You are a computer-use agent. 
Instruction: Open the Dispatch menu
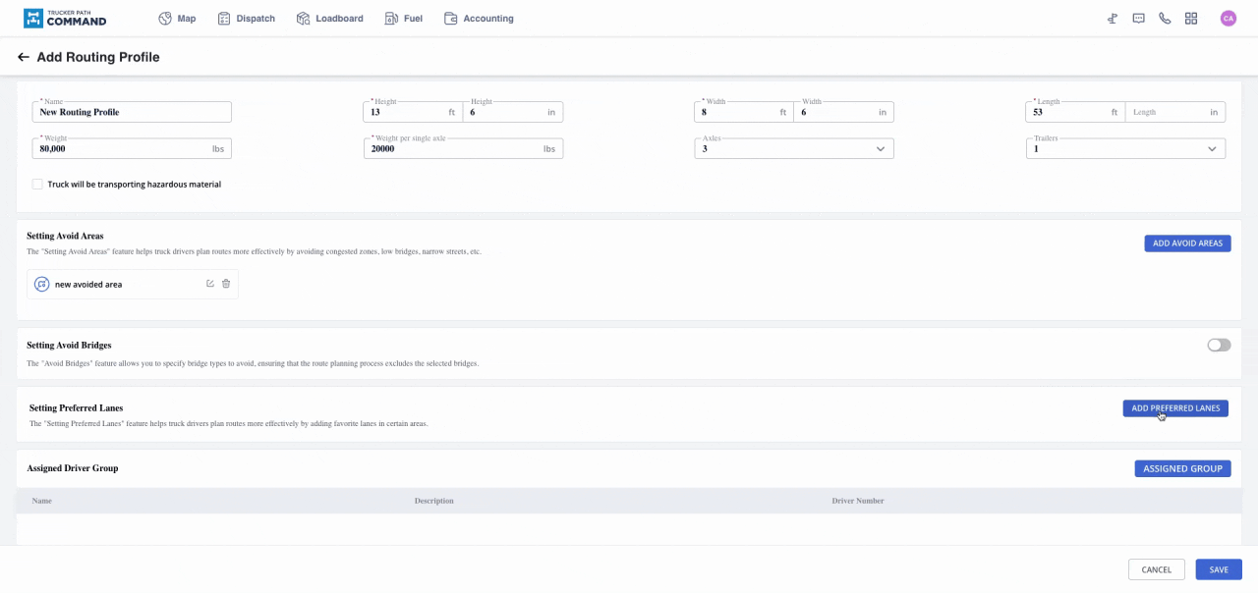(246, 19)
